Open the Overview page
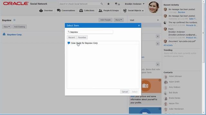 click(46, 11)
